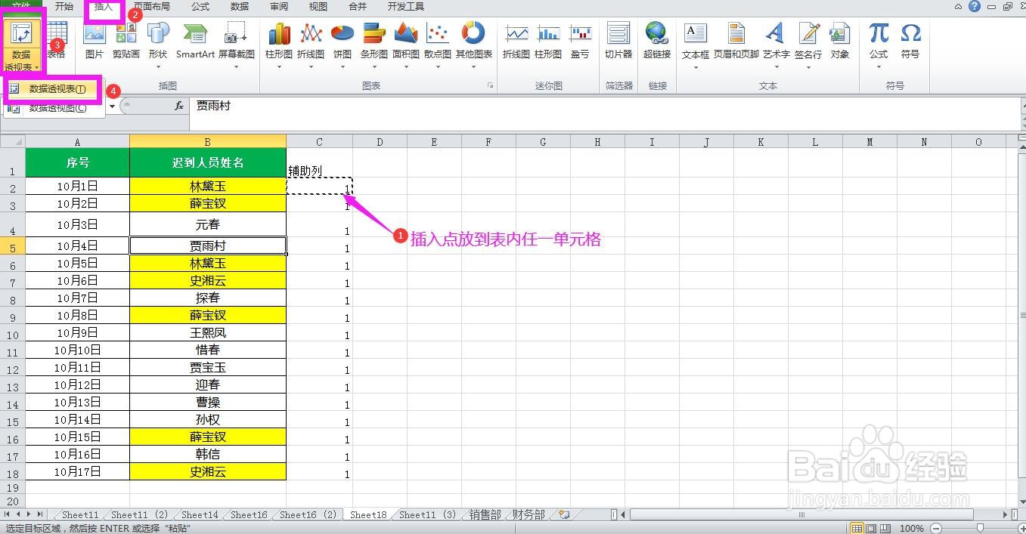Open the 文件 tab

(21, 6)
